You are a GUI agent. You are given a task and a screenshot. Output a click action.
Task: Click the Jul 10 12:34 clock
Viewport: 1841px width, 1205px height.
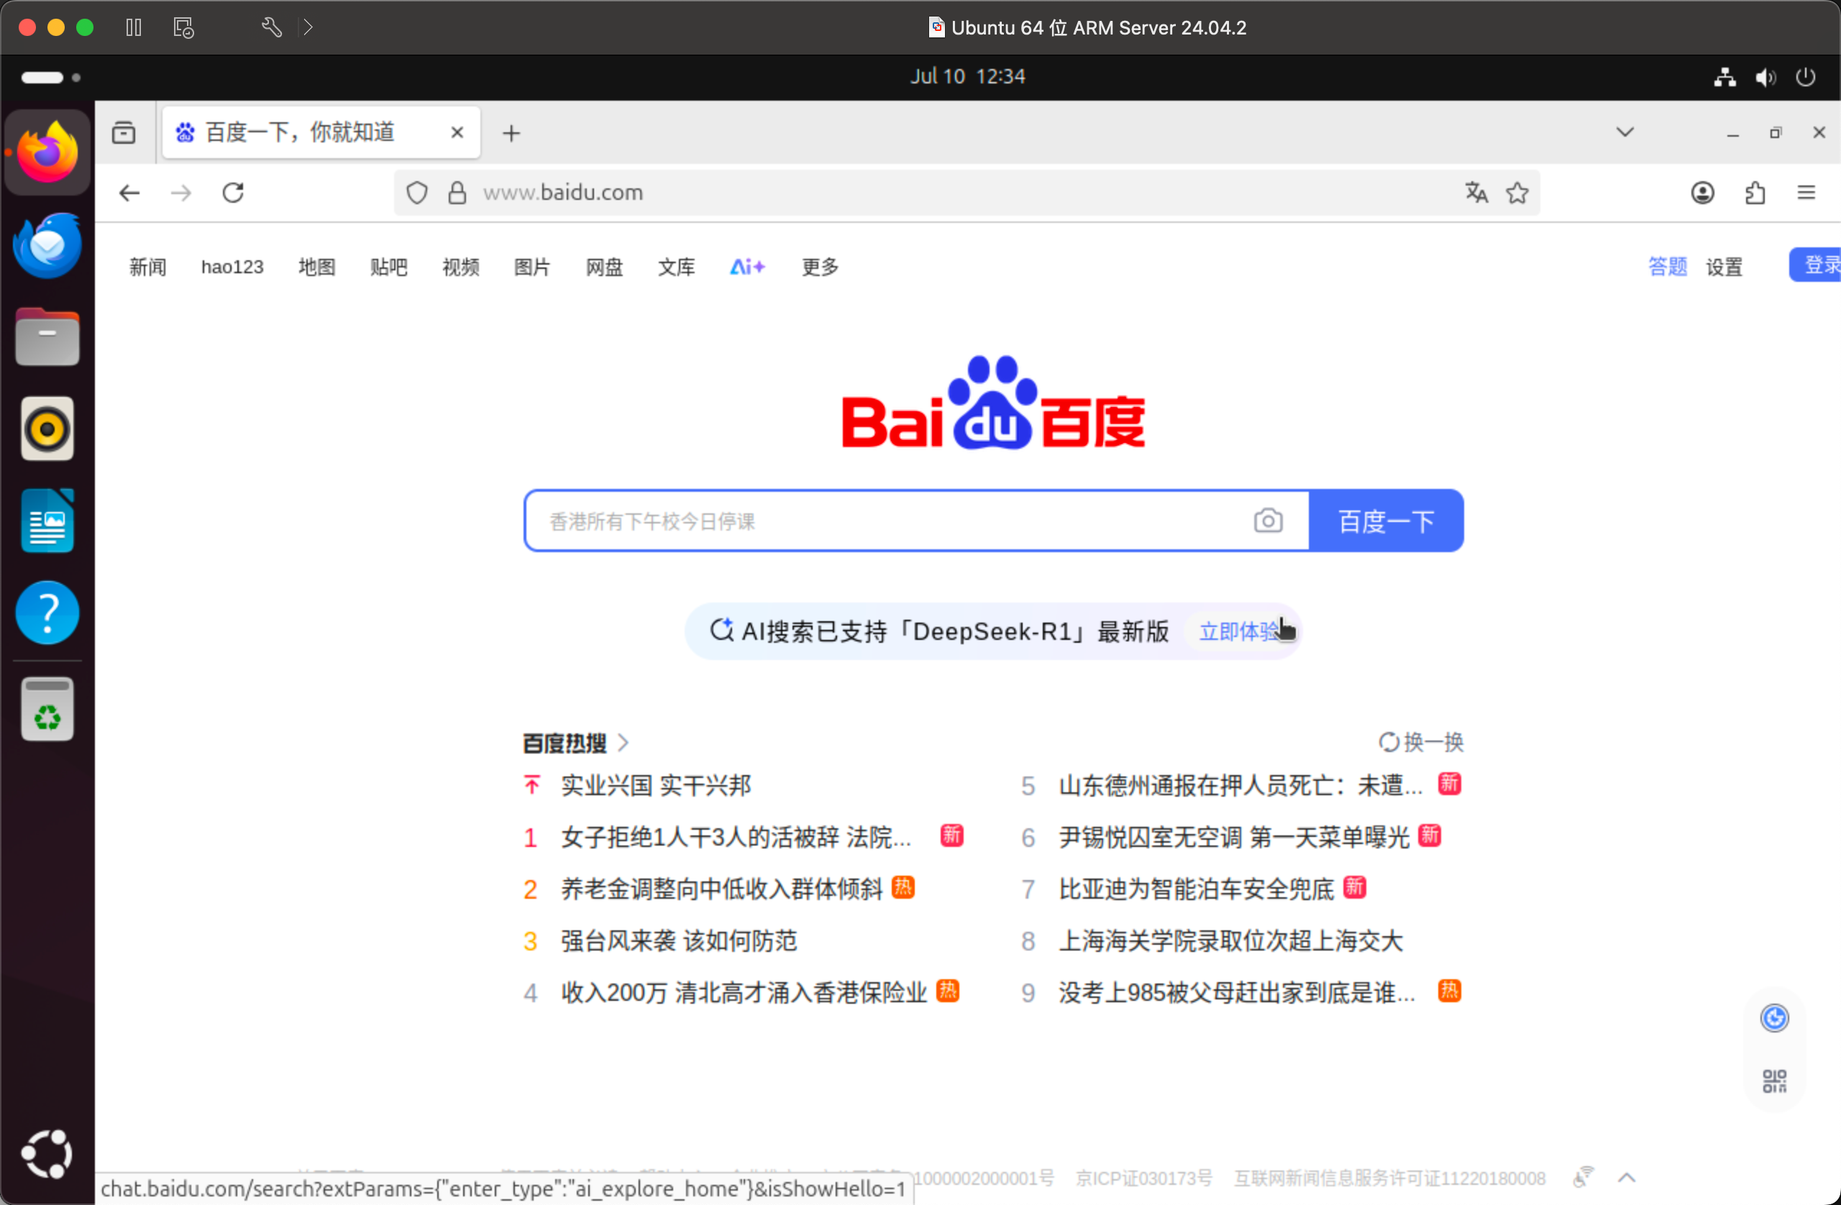[x=968, y=76]
